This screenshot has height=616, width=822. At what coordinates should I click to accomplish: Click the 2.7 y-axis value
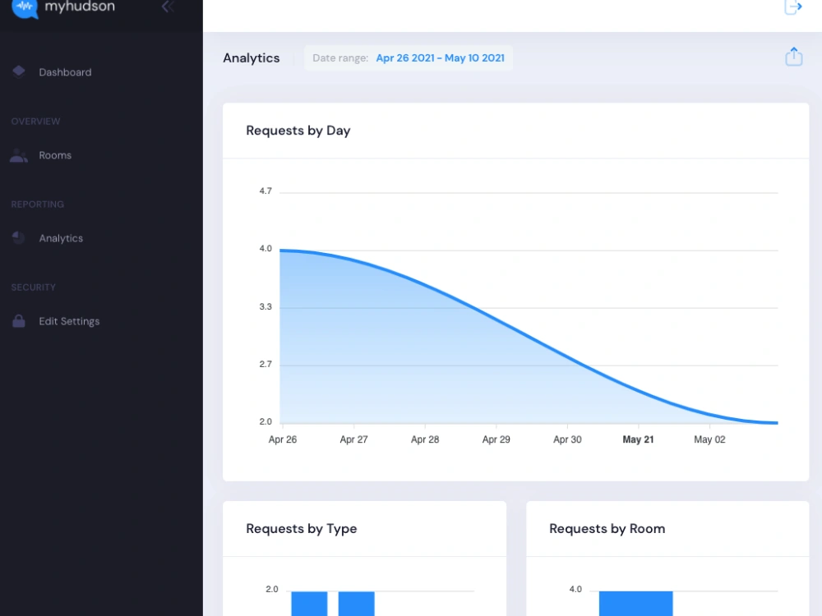click(266, 364)
